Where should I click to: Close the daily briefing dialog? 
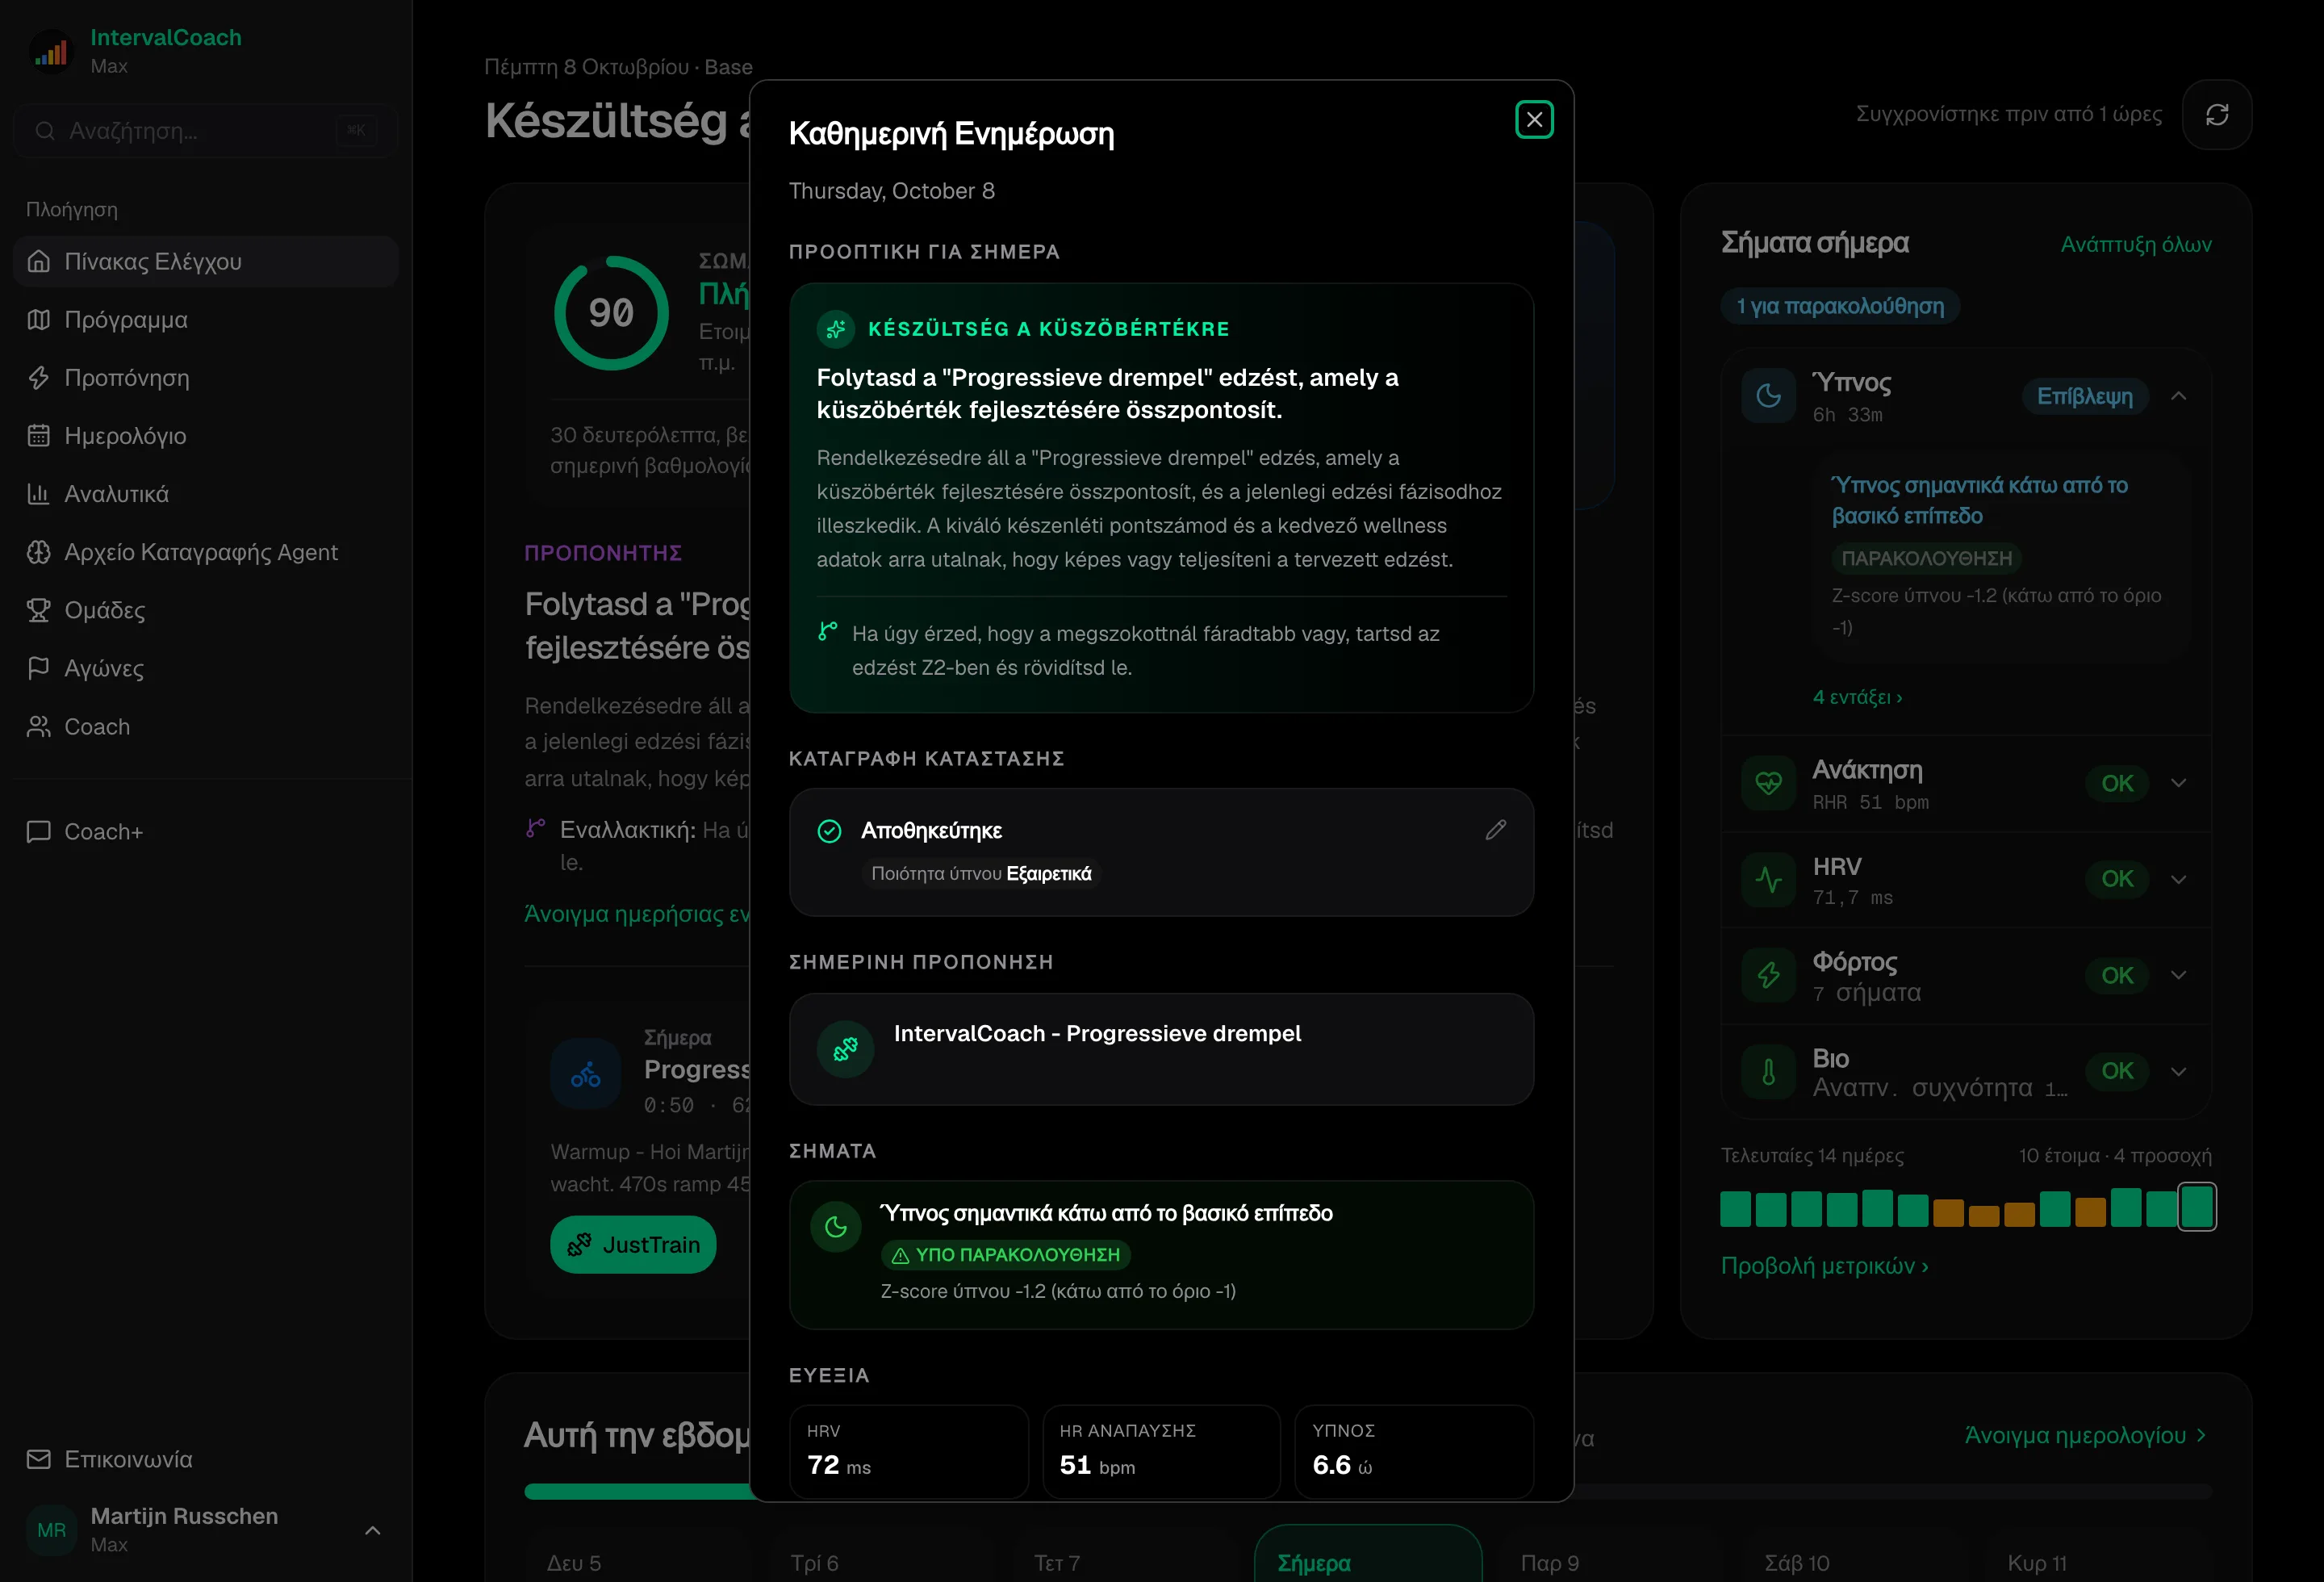pos(1533,120)
